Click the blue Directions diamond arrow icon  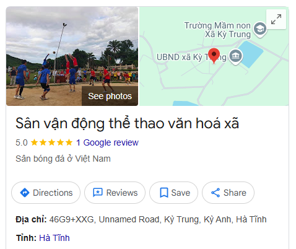point(25,193)
